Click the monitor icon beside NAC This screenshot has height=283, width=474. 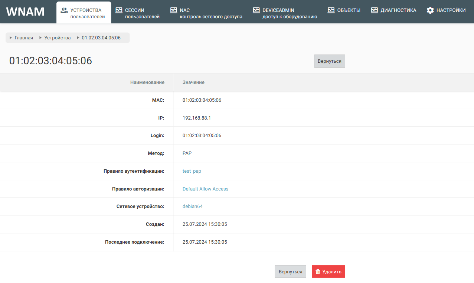tap(173, 10)
